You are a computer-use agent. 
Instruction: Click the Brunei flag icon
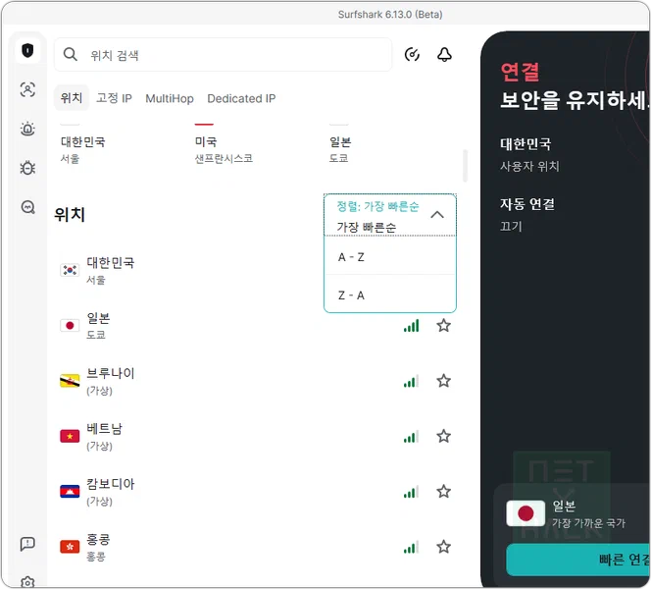pyautogui.click(x=70, y=381)
